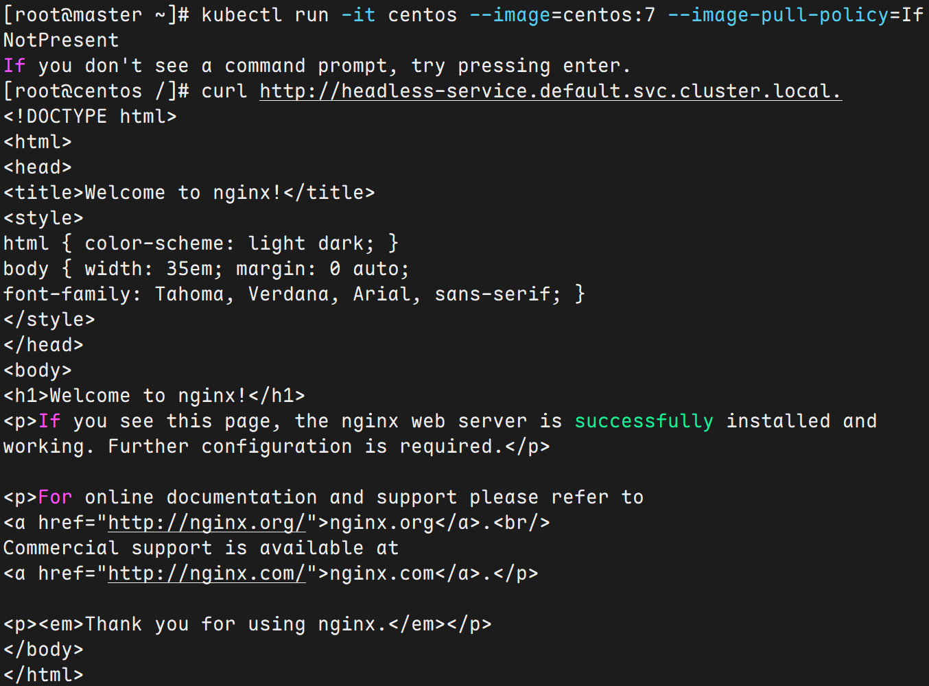Click the wrapped 'NotPresent' text
Viewport: 929px width, 686px height.
tap(61, 40)
